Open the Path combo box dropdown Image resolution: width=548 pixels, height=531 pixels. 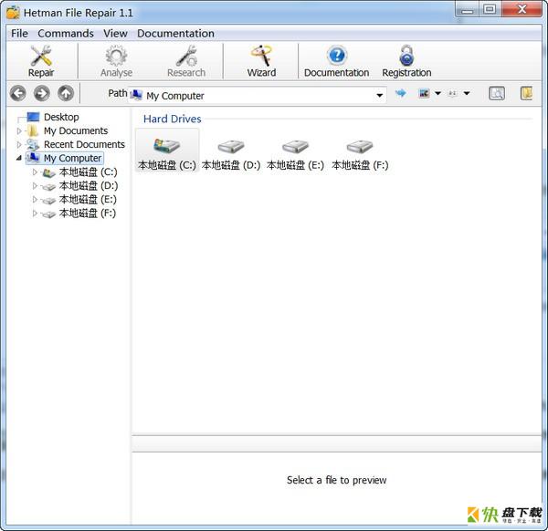(380, 95)
